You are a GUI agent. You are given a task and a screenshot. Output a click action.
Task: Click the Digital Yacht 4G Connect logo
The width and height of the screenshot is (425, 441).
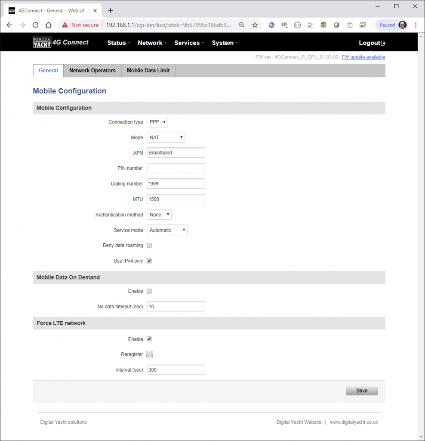click(61, 42)
